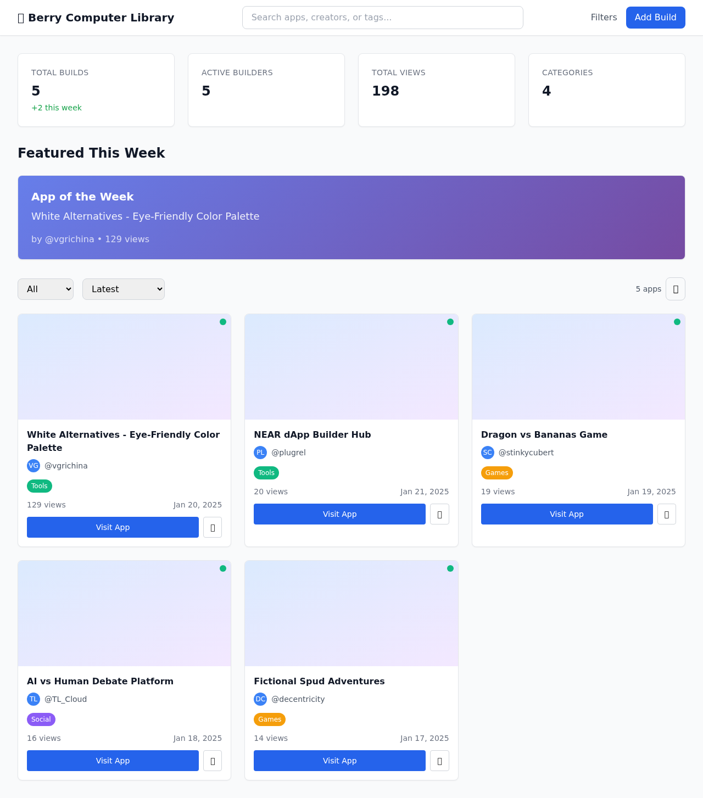Click the Berry Computer Library logo icon
Image resolution: width=703 pixels, height=798 pixels.
(x=21, y=18)
